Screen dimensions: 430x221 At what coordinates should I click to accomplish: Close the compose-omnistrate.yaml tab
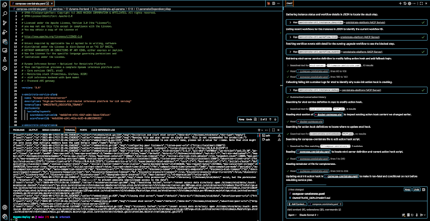(52, 4)
